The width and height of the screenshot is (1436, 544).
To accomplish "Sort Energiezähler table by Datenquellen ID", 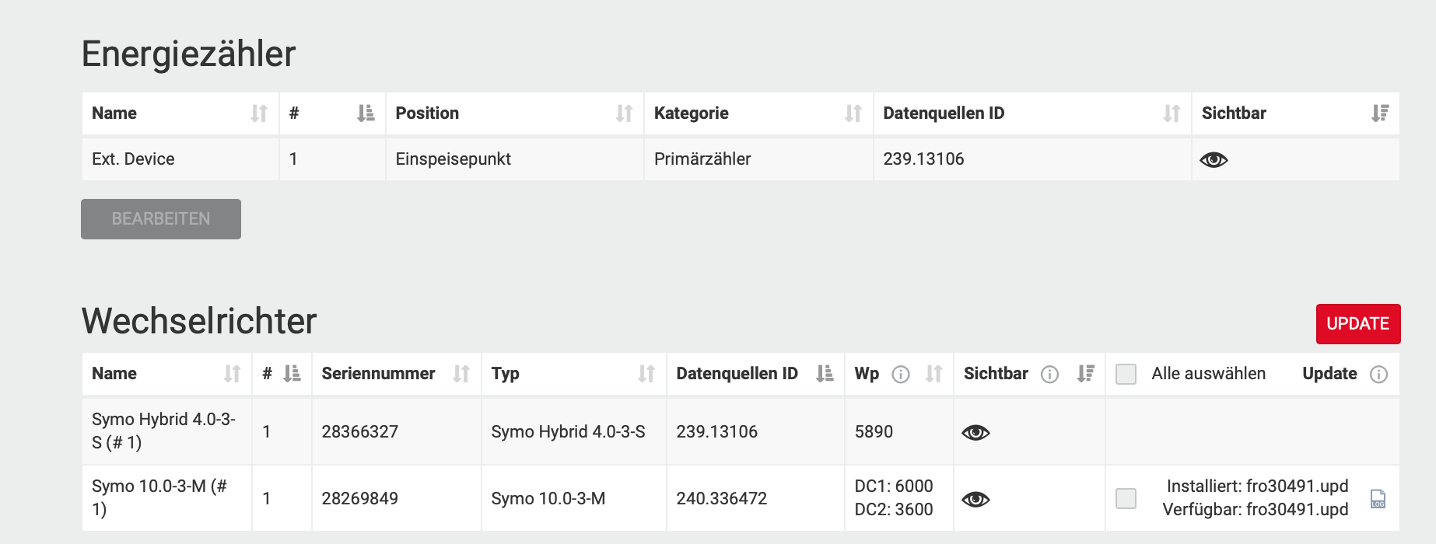I will (1172, 113).
